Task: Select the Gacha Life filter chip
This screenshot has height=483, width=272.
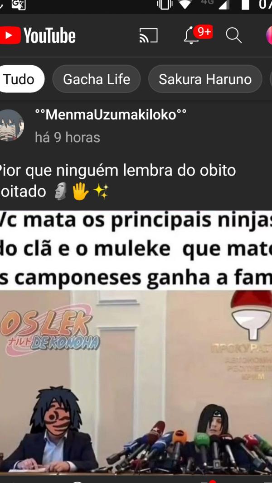Action: [x=97, y=79]
